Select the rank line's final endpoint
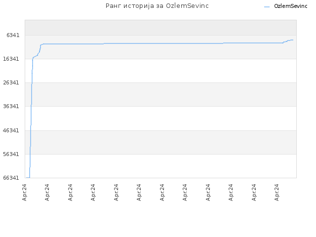 (293, 40)
